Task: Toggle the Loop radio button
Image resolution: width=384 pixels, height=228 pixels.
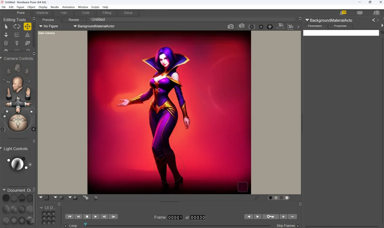Action: pos(66,226)
